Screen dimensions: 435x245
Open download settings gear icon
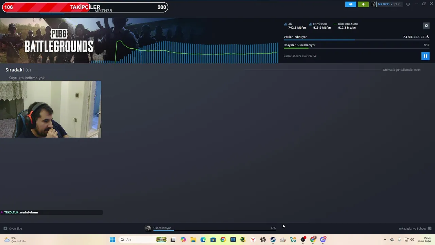(426, 26)
